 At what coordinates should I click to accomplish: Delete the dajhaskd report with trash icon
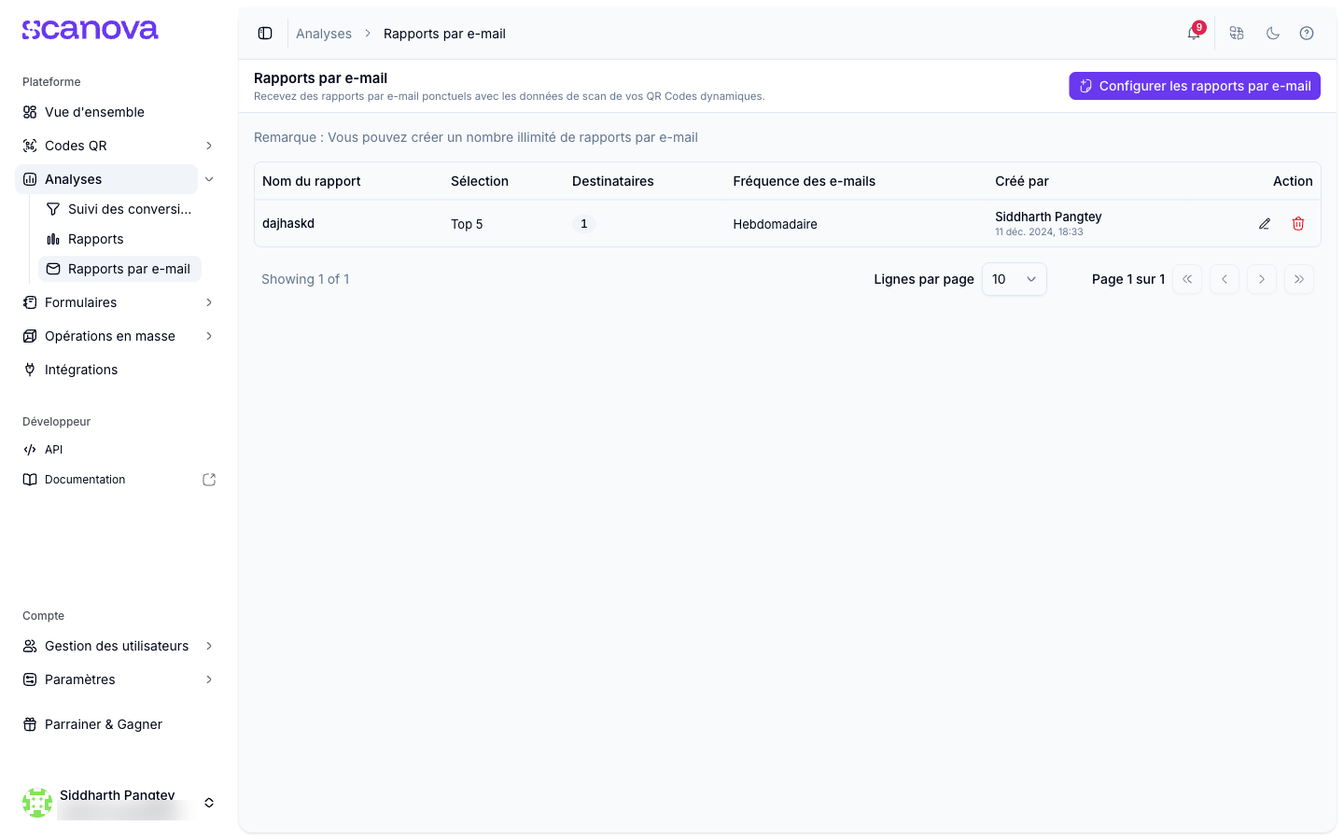1298,224
